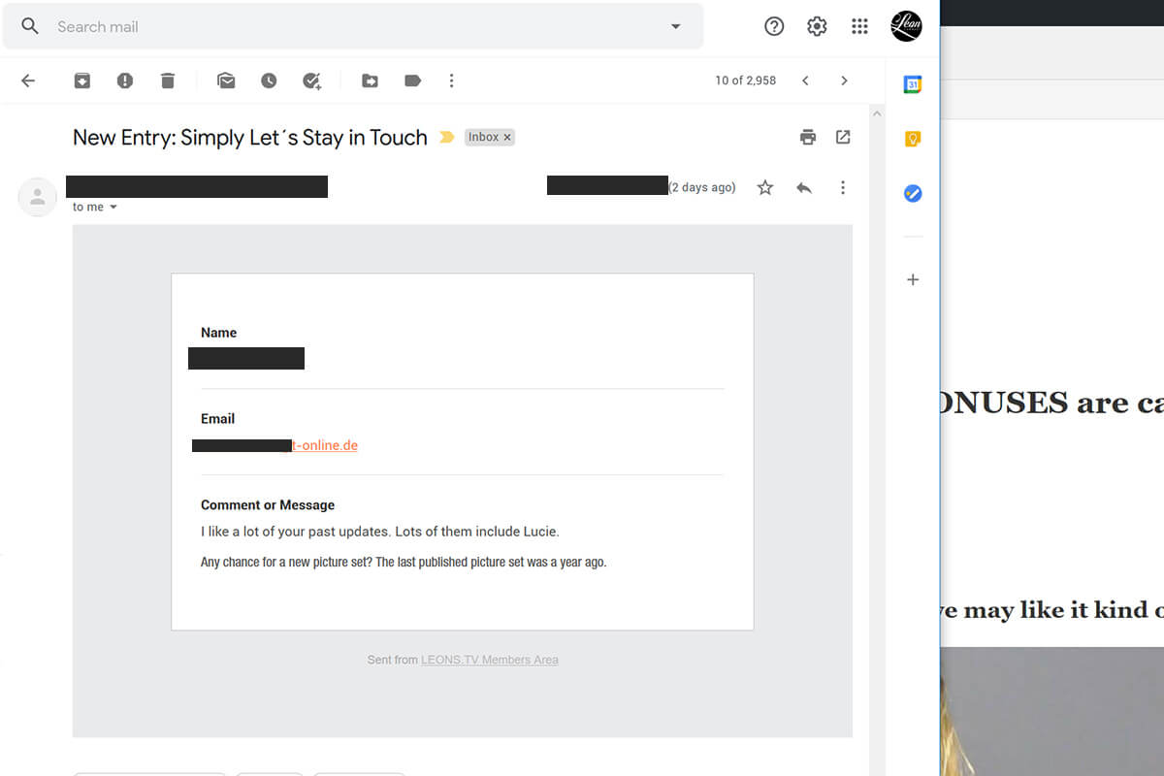The height and width of the screenshot is (776, 1164).
Task: Open the Labels icon
Action: click(x=412, y=81)
